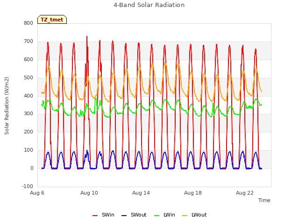
Task: Click the 700 y-axis tick label
Action: pos(28,42)
